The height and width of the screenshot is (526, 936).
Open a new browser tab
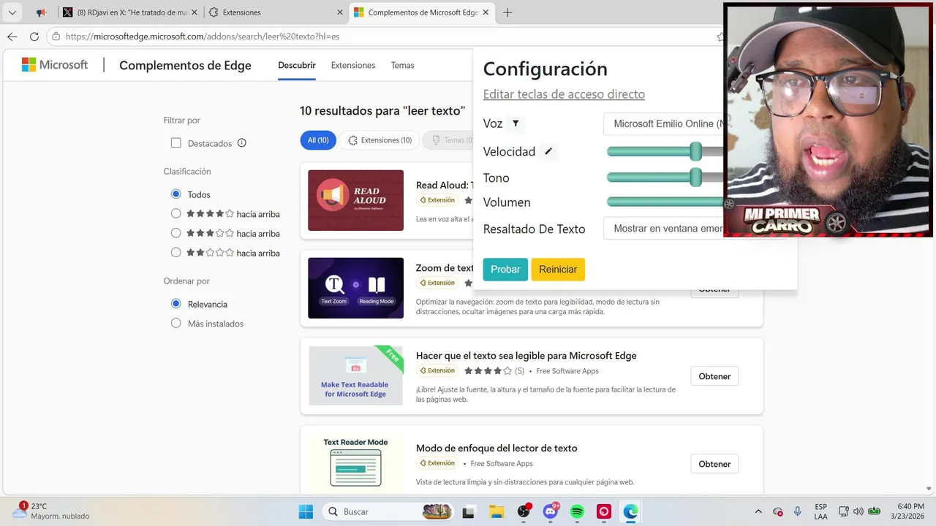click(x=507, y=12)
